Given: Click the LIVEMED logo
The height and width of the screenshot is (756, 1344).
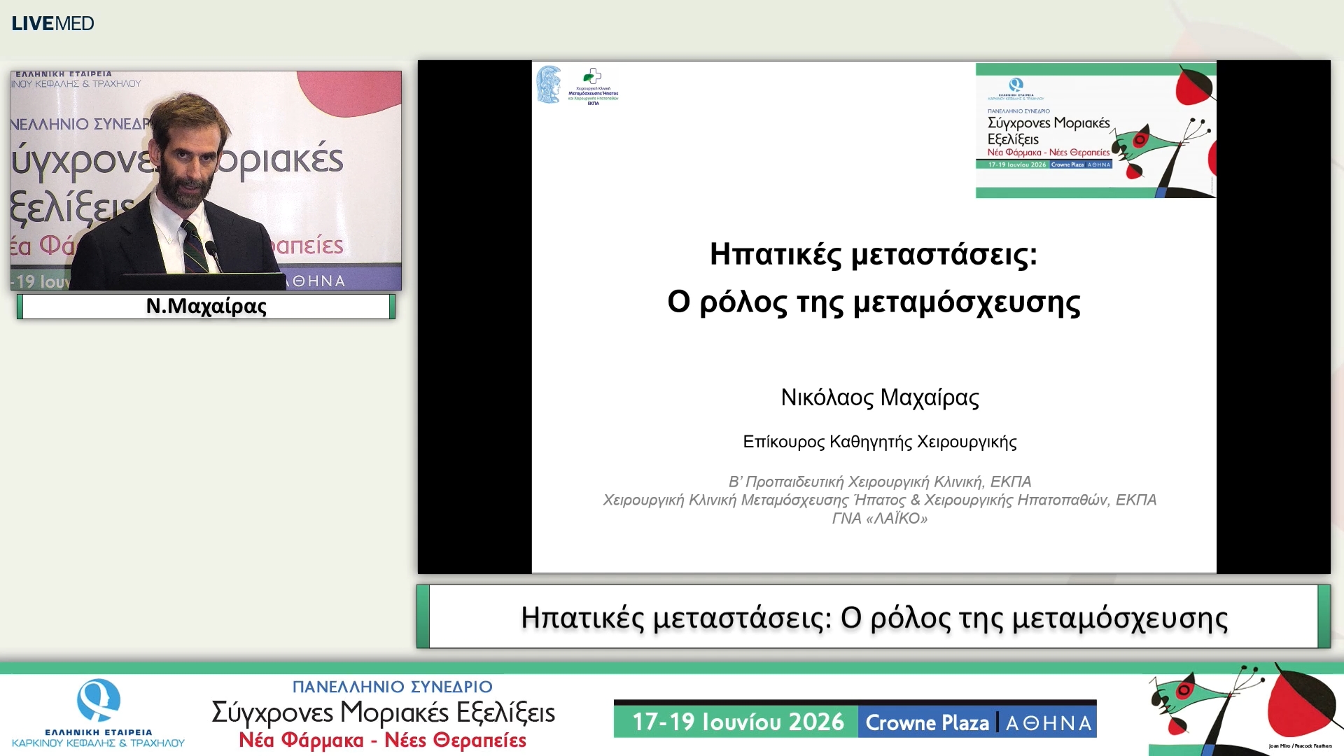Looking at the screenshot, I should [x=53, y=23].
